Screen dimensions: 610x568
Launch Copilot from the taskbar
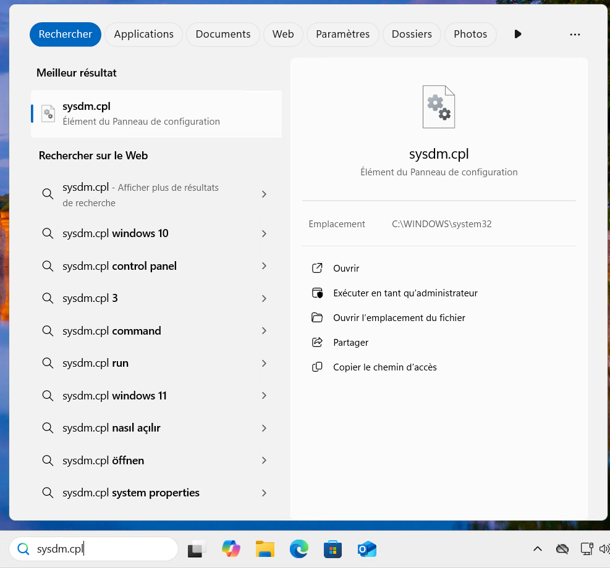(x=231, y=549)
